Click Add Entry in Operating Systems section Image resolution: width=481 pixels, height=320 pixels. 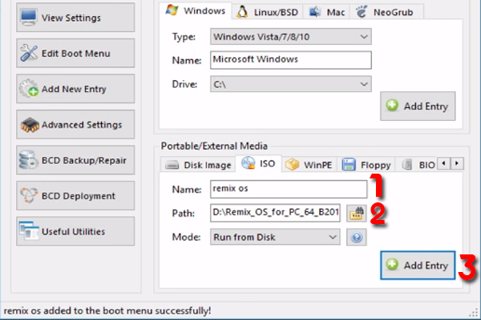click(x=418, y=106)
